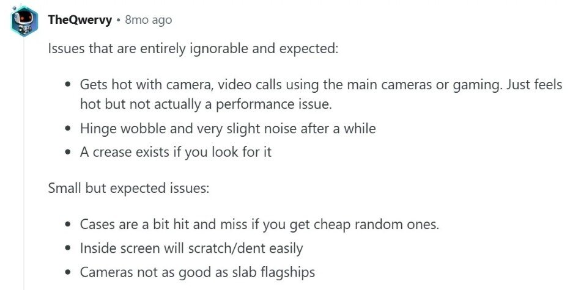Click the heading 'Issues that are entirely ignorable and expected:'

coord(193,49)
